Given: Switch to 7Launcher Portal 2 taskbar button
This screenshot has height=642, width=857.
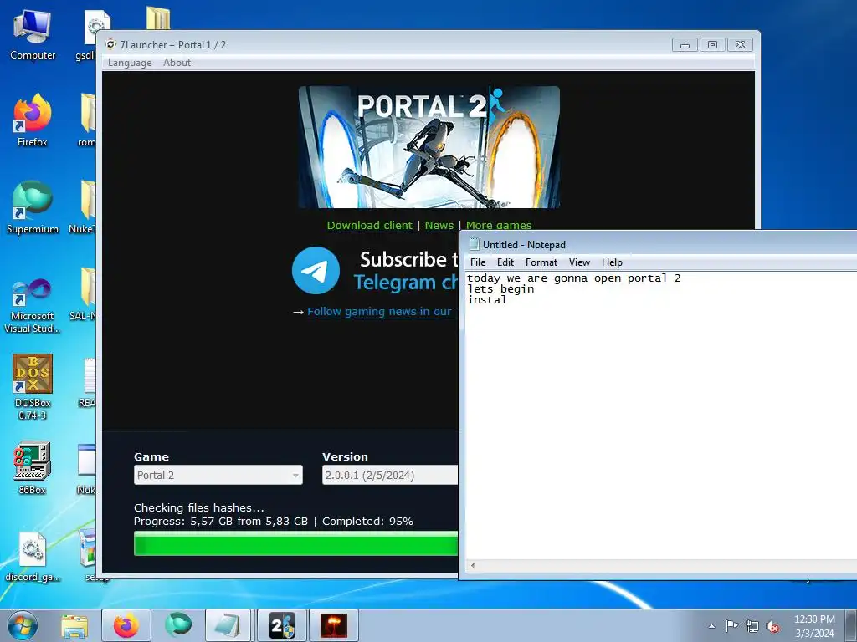Looking at the screenshot, I should 281,625.
